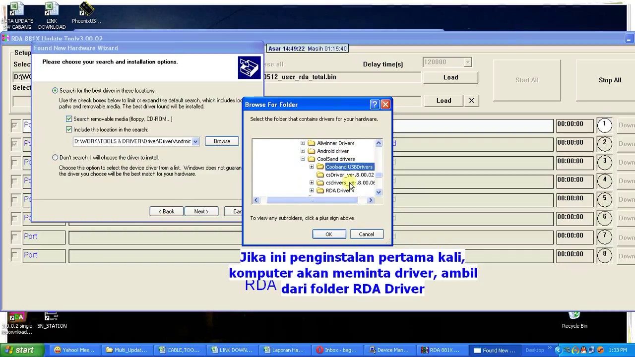The width and height of the screenshot is (635, 357).
Task: Open the driver location path dropdown
Action: pyautogui.click(x=195, y=141)
